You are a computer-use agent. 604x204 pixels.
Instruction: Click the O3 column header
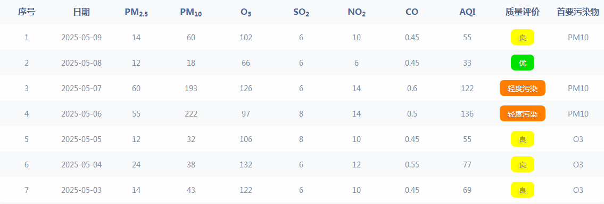point(246,12)
